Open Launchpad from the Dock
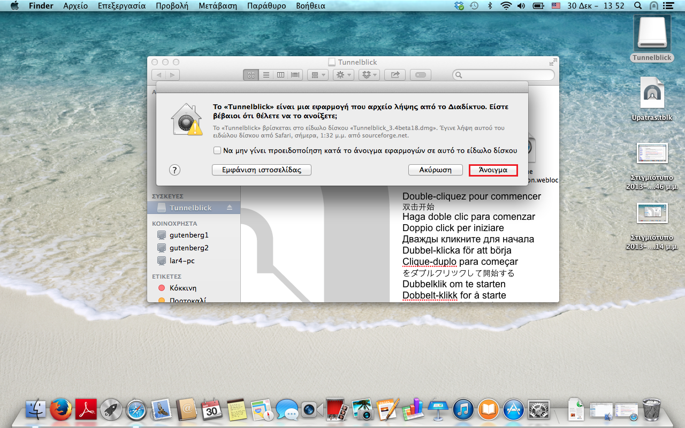685x428 pixels. 111,410
